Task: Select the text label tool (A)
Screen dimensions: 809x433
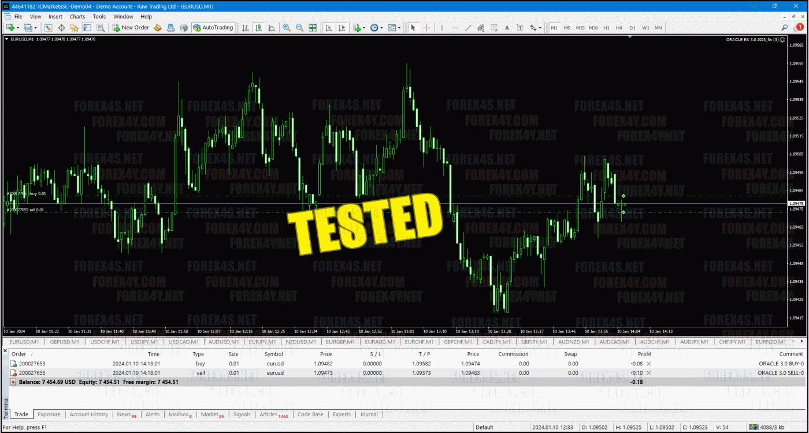Action: (x=507, y=28)
